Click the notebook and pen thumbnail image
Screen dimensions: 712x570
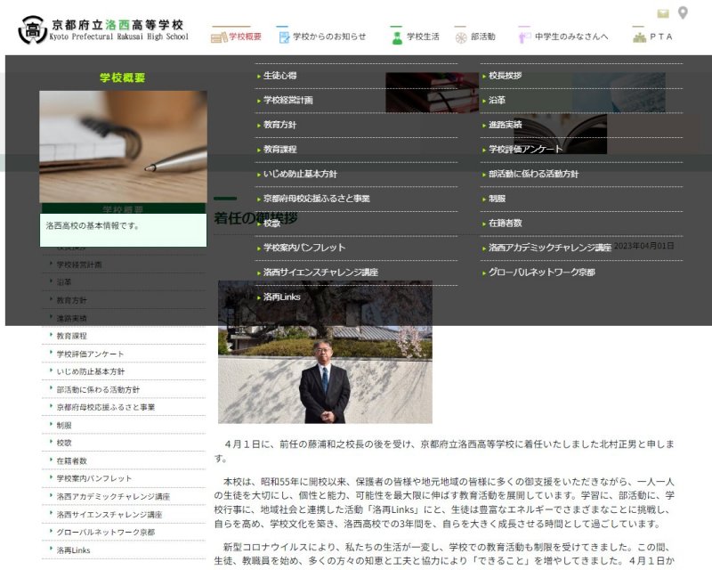click(123, 146)
